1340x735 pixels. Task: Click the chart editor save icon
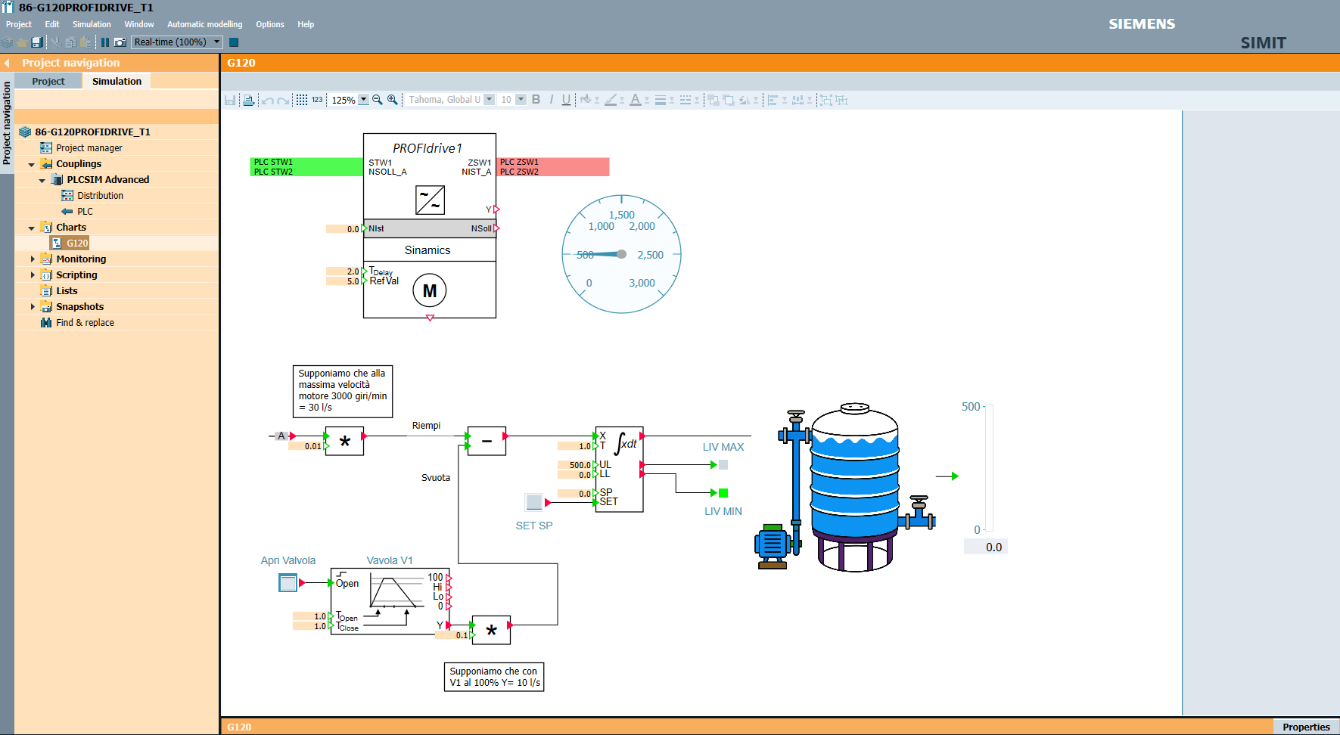(x=230, y=100)
